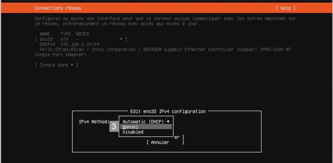Click the Connections réseau header title
The width and height of the screenshot is (333, 163).
coord(58,8)
